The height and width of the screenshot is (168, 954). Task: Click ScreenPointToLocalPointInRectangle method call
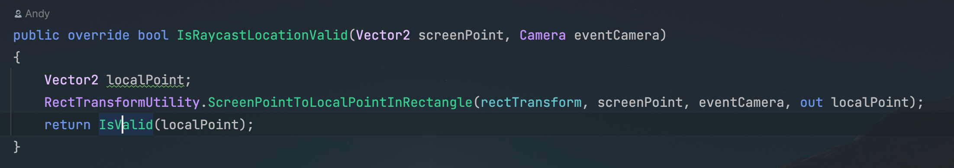(x=340, y=103)
